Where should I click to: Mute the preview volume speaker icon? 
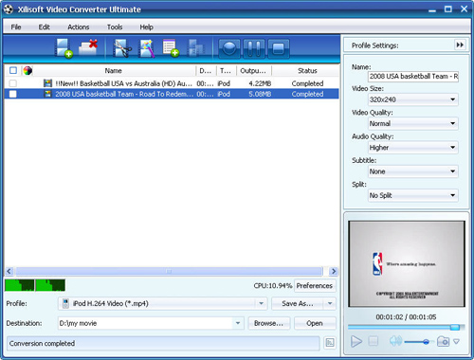pyautogui.click(x=395, y=341)
